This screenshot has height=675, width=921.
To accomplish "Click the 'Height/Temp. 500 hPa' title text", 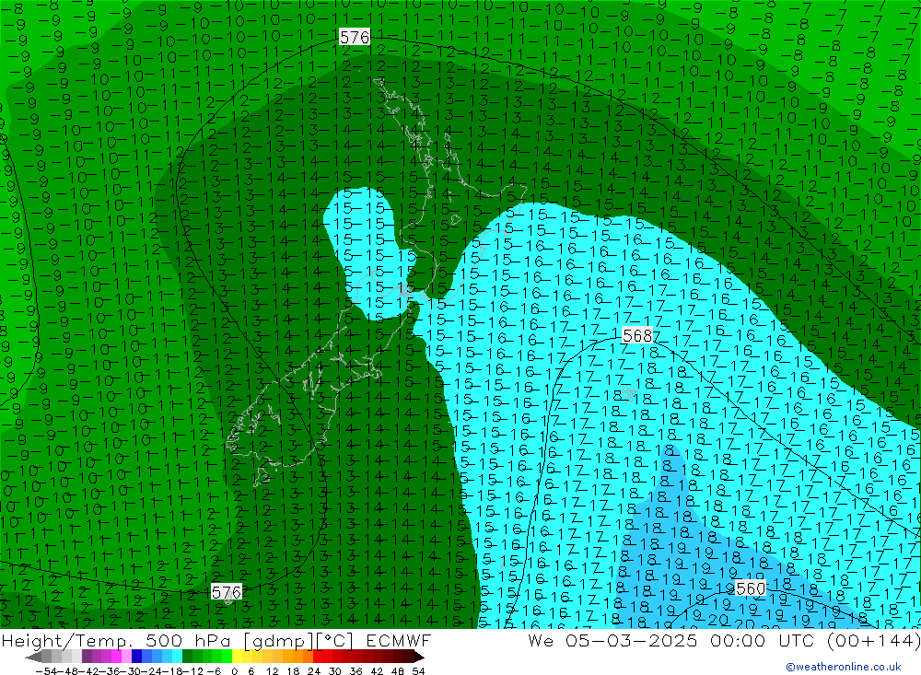I will click(x=116, y=641).
